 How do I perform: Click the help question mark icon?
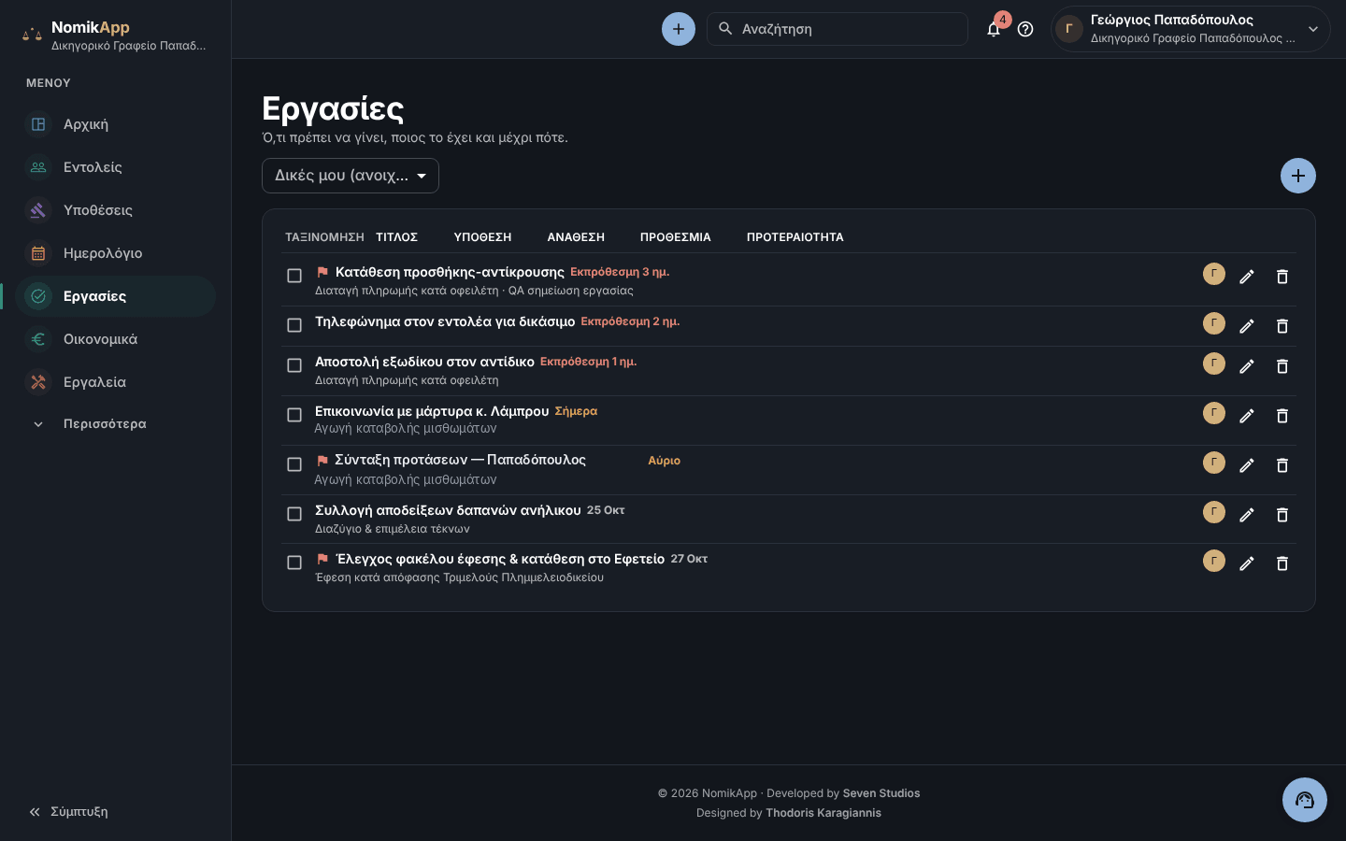click(x=1025, y=29)
